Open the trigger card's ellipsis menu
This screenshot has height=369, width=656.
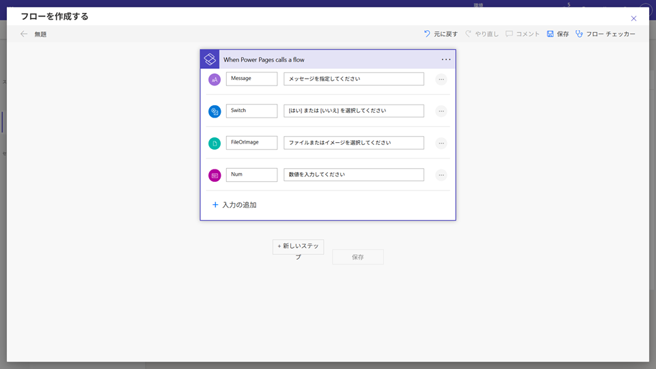pyautogui.click(x=446, y=59)
